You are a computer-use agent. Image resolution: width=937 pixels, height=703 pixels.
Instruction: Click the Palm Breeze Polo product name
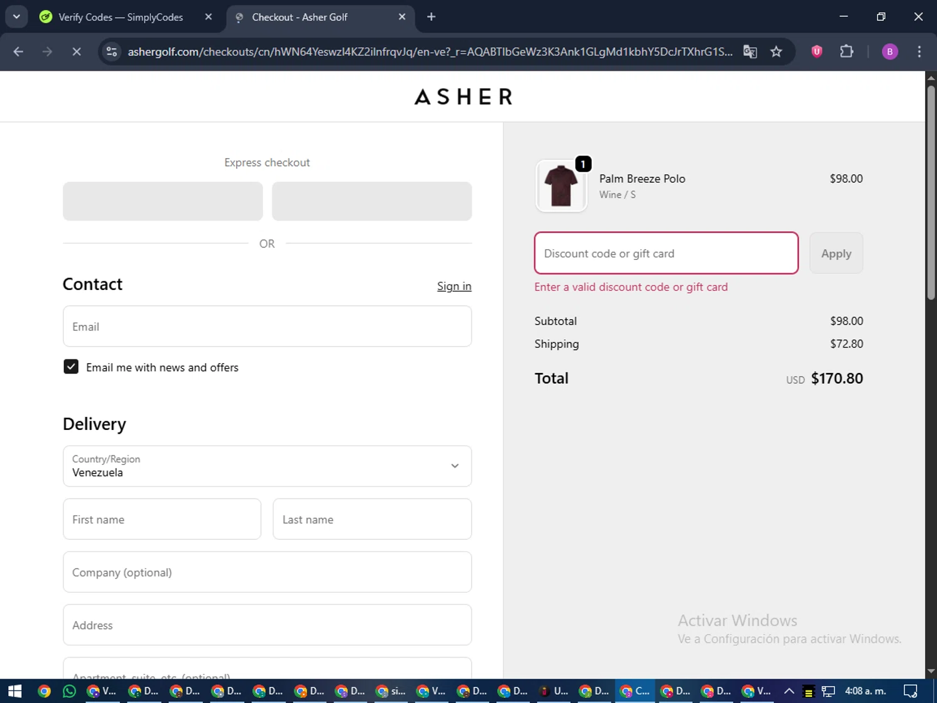tap(642, 179)
